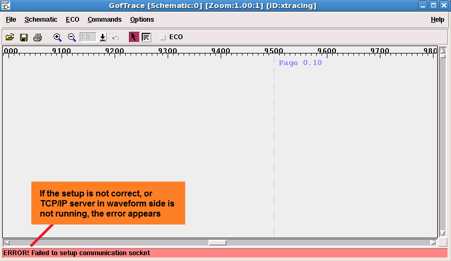Zoom in with the magnifier plus icon
This screenshot has width=451, height=261.
(x=57, y=38)
